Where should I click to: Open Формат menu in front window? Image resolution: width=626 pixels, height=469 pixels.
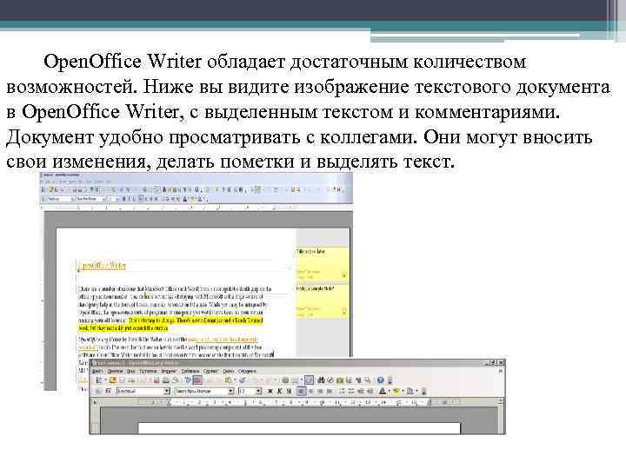tap(169, 371)
